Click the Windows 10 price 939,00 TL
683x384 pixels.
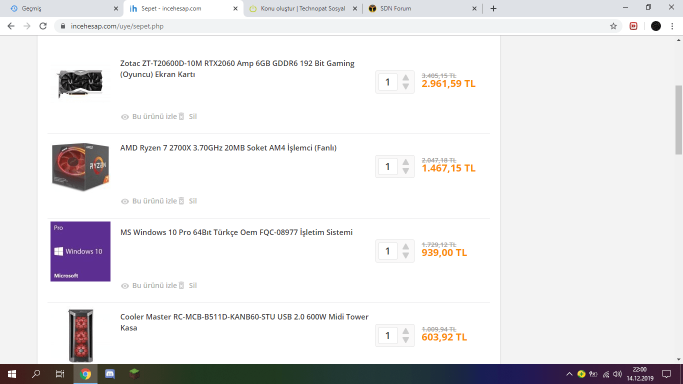click(444, 252)
